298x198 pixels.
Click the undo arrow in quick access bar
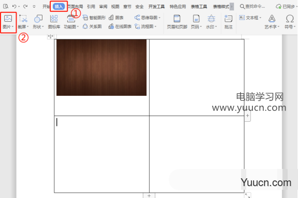coord(14,6)
